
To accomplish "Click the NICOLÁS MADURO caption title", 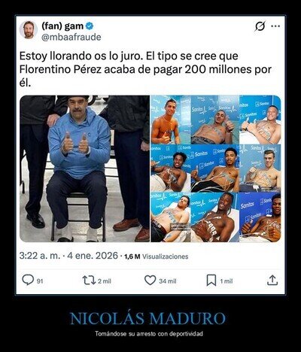I will point(147,319).
